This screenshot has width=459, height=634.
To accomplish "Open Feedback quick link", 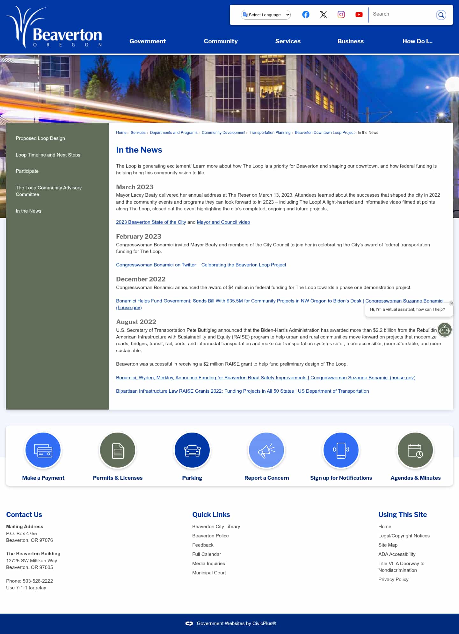I will (203, 545).
